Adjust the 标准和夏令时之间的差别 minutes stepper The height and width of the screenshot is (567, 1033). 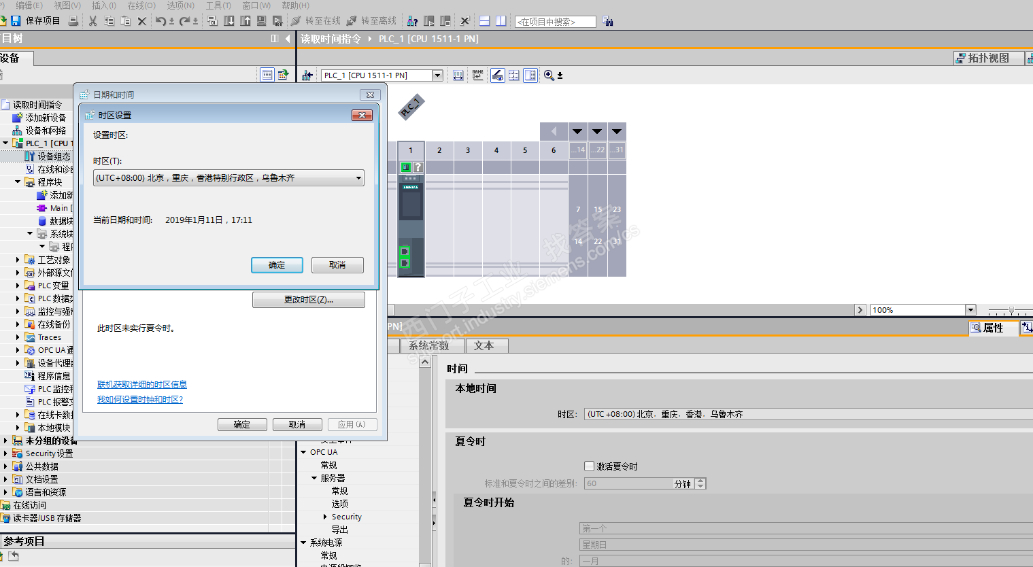[700, 483]
